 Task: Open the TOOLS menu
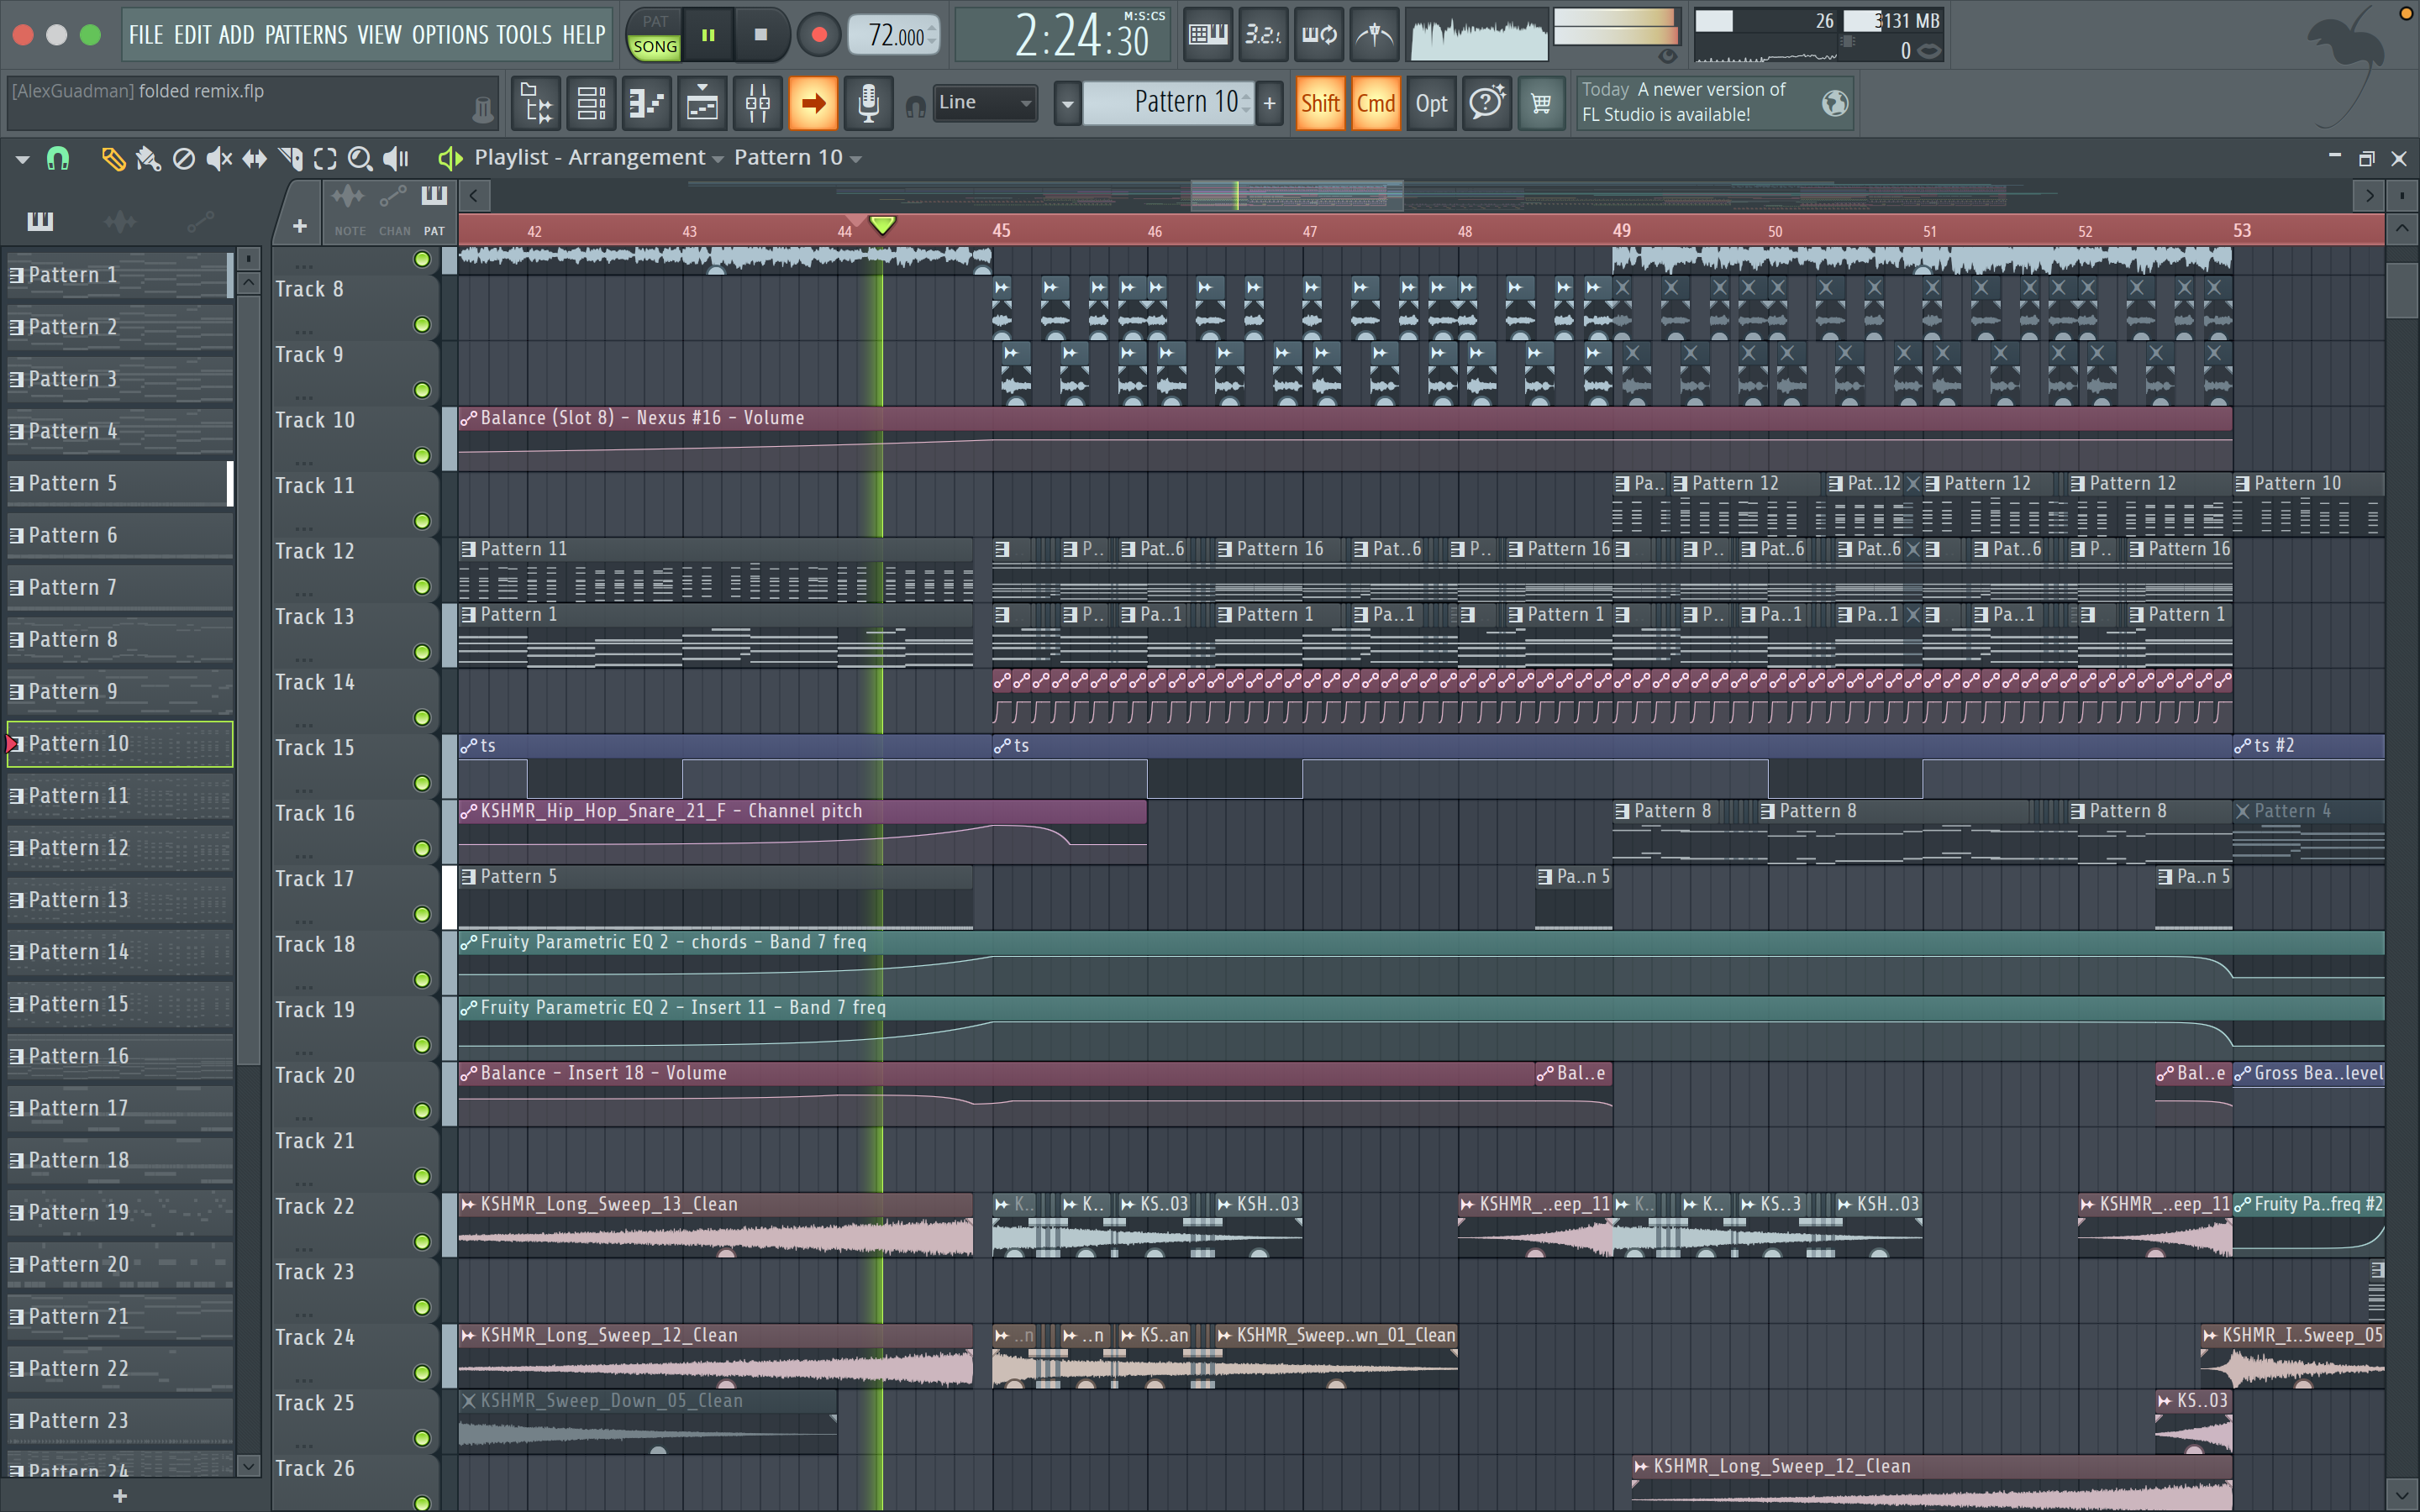click(x=524, y=35)
